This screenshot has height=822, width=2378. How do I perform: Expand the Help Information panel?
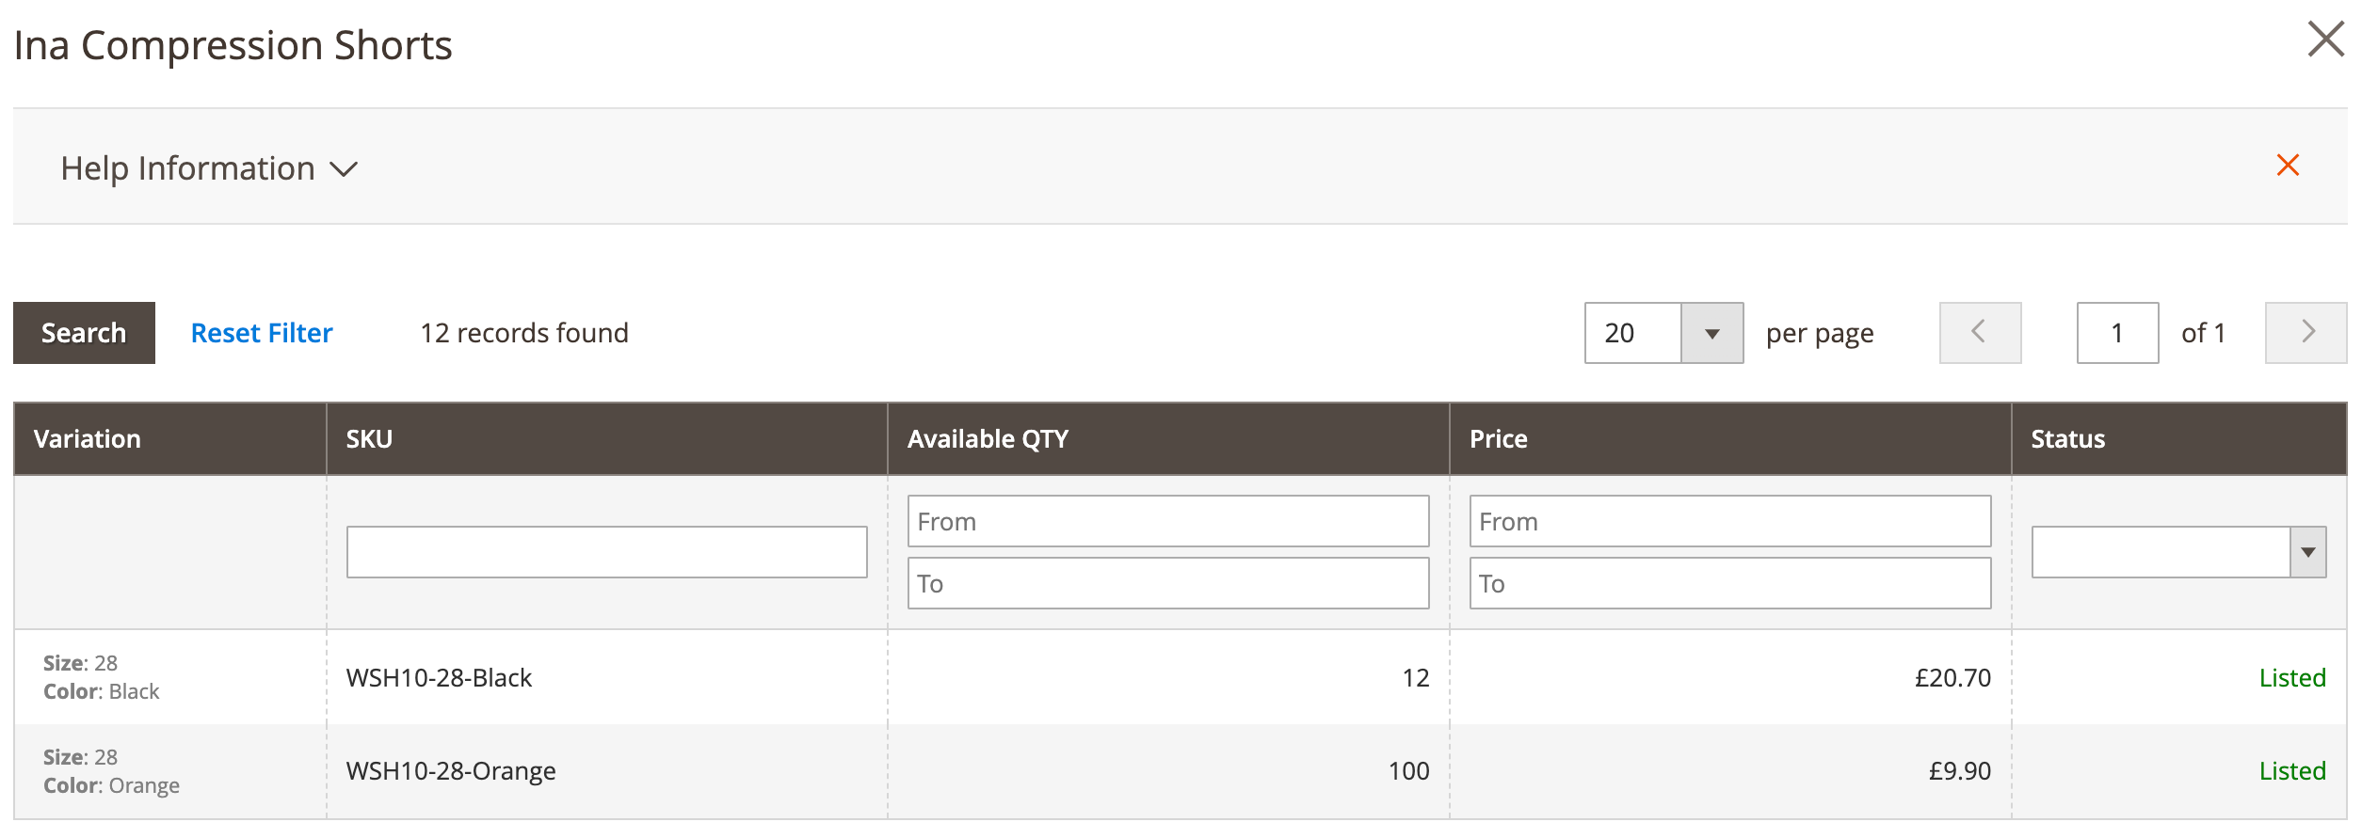(187, 167)
